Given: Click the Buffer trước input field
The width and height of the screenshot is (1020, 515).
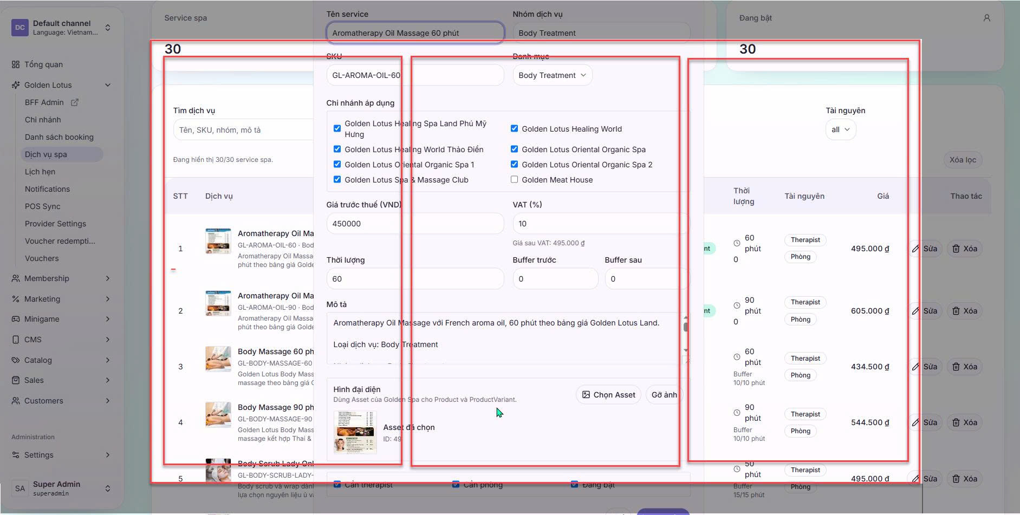Looking at the screenshot, I should click(x=555, y=279).
